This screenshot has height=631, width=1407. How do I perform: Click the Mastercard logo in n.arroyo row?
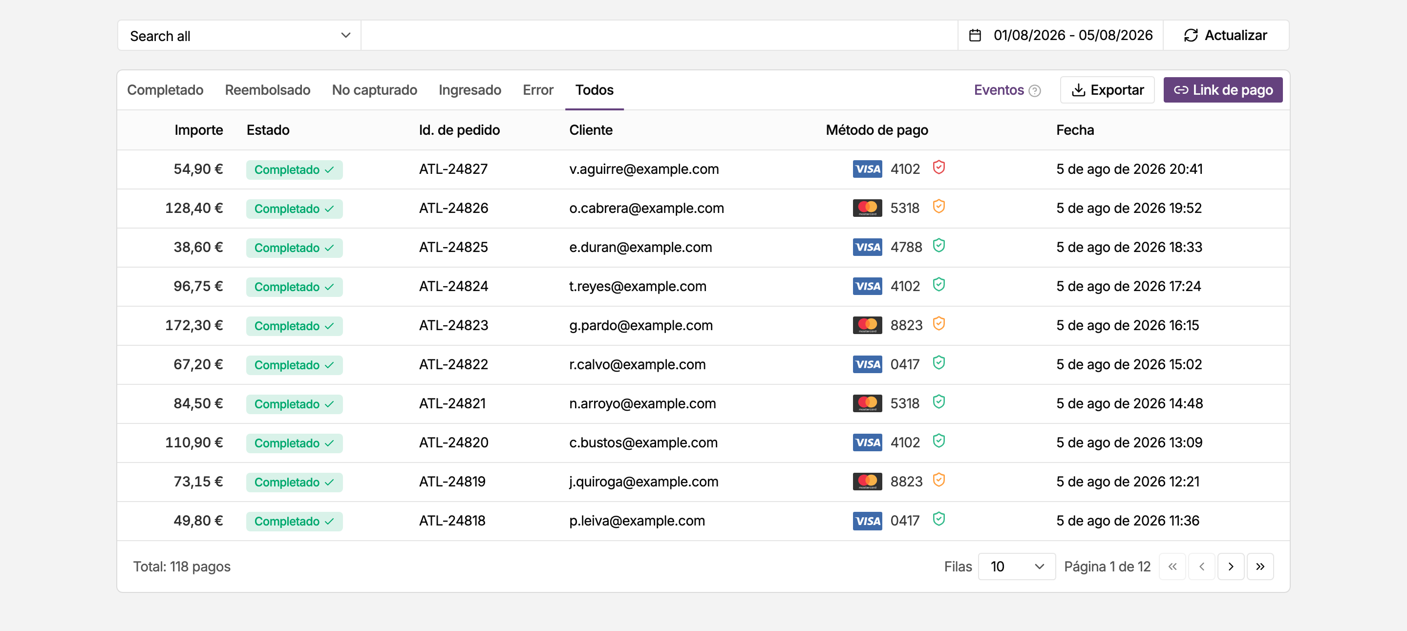pyautogui.click(x=867, y=403)
